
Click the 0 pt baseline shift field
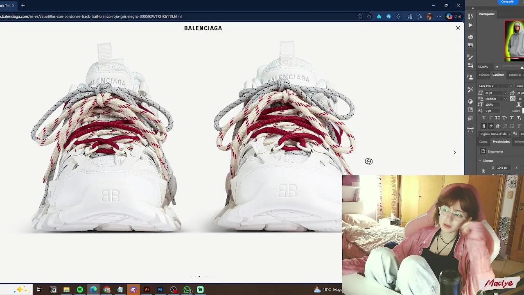(x=492, y=111)
